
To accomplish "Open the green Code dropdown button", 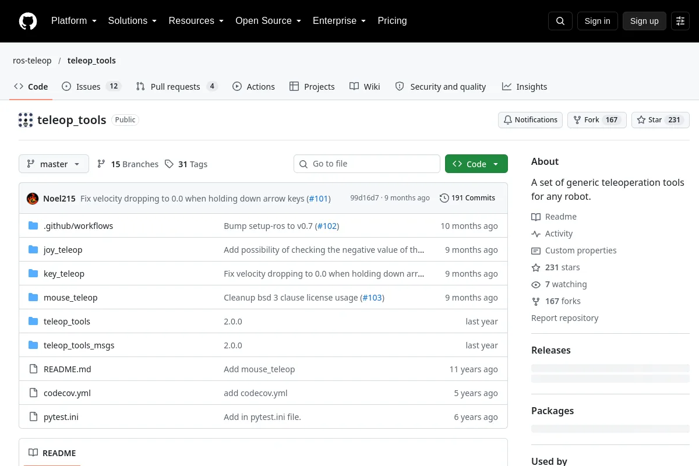I will pos(476,164).
